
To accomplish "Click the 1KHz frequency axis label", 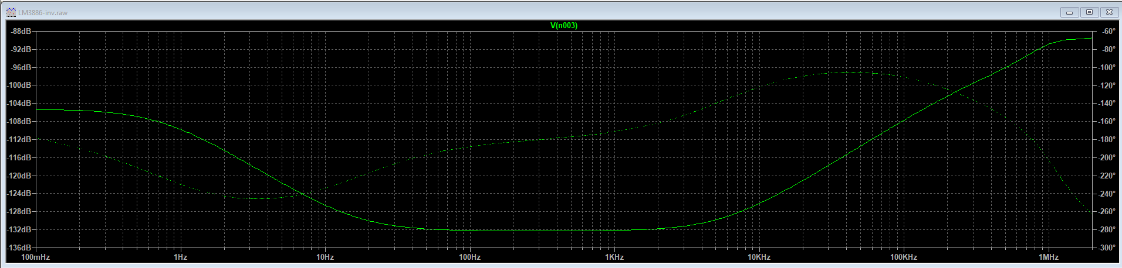I will [614, 257].
